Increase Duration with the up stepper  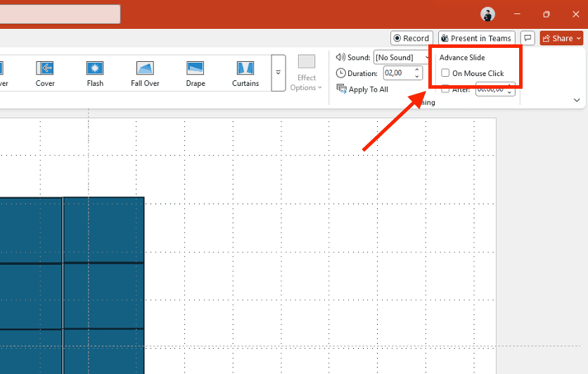click(417, 70)
